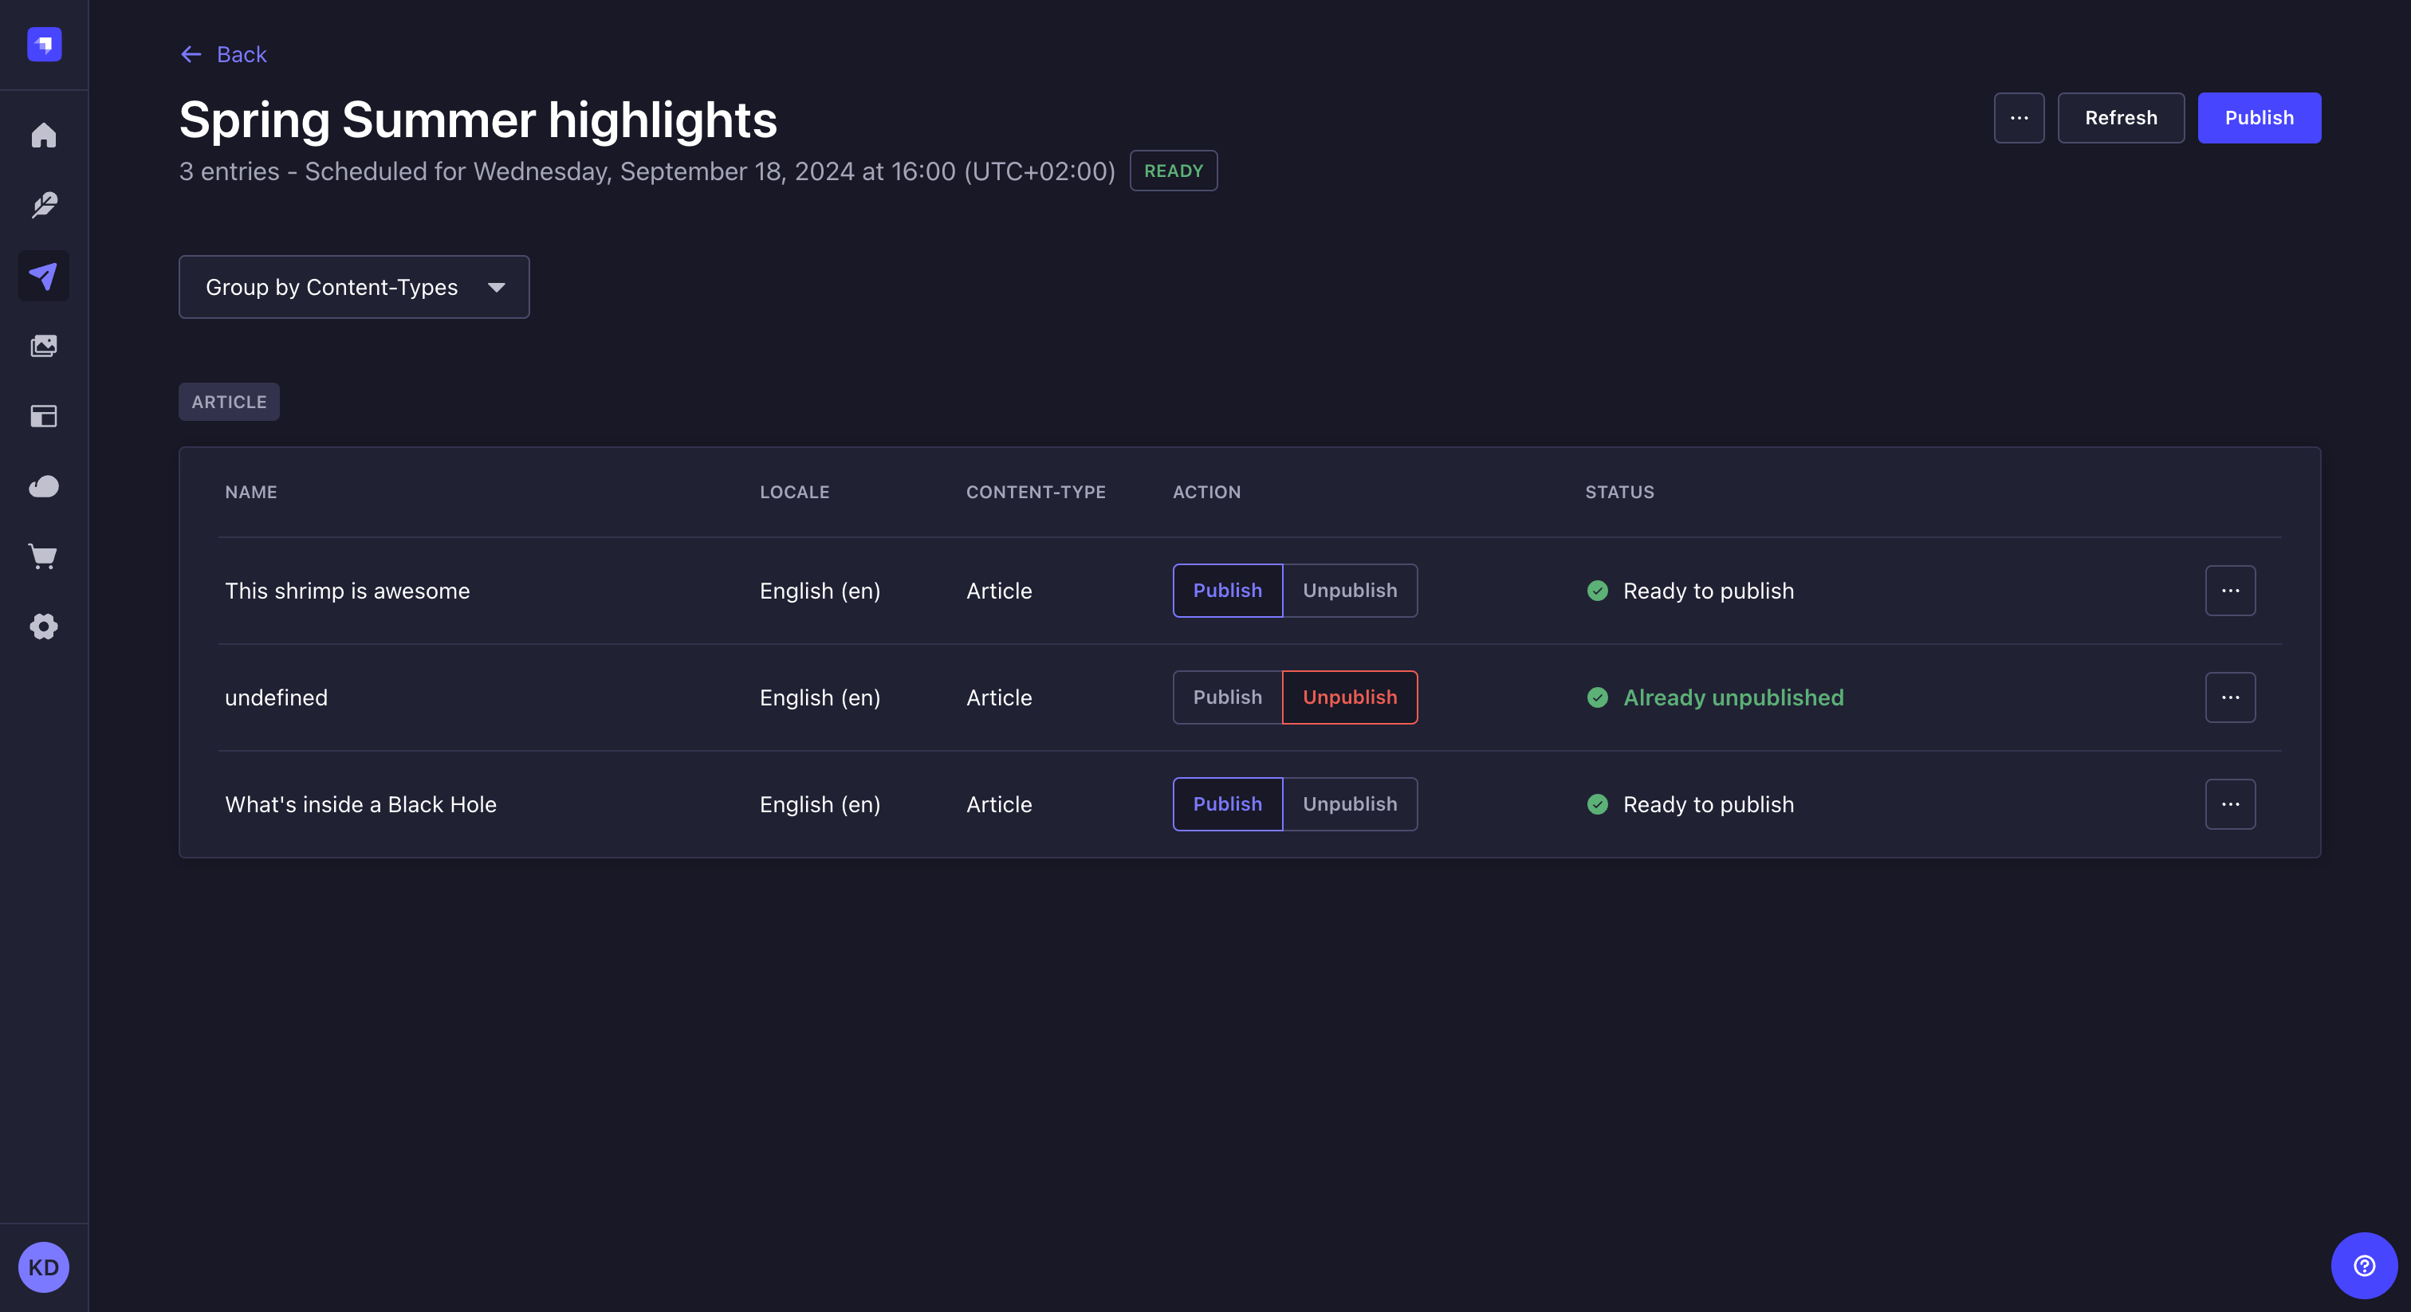Open the help question-mark button
Viewport: 2411px width, 1312px height.
(2363, 1265)
